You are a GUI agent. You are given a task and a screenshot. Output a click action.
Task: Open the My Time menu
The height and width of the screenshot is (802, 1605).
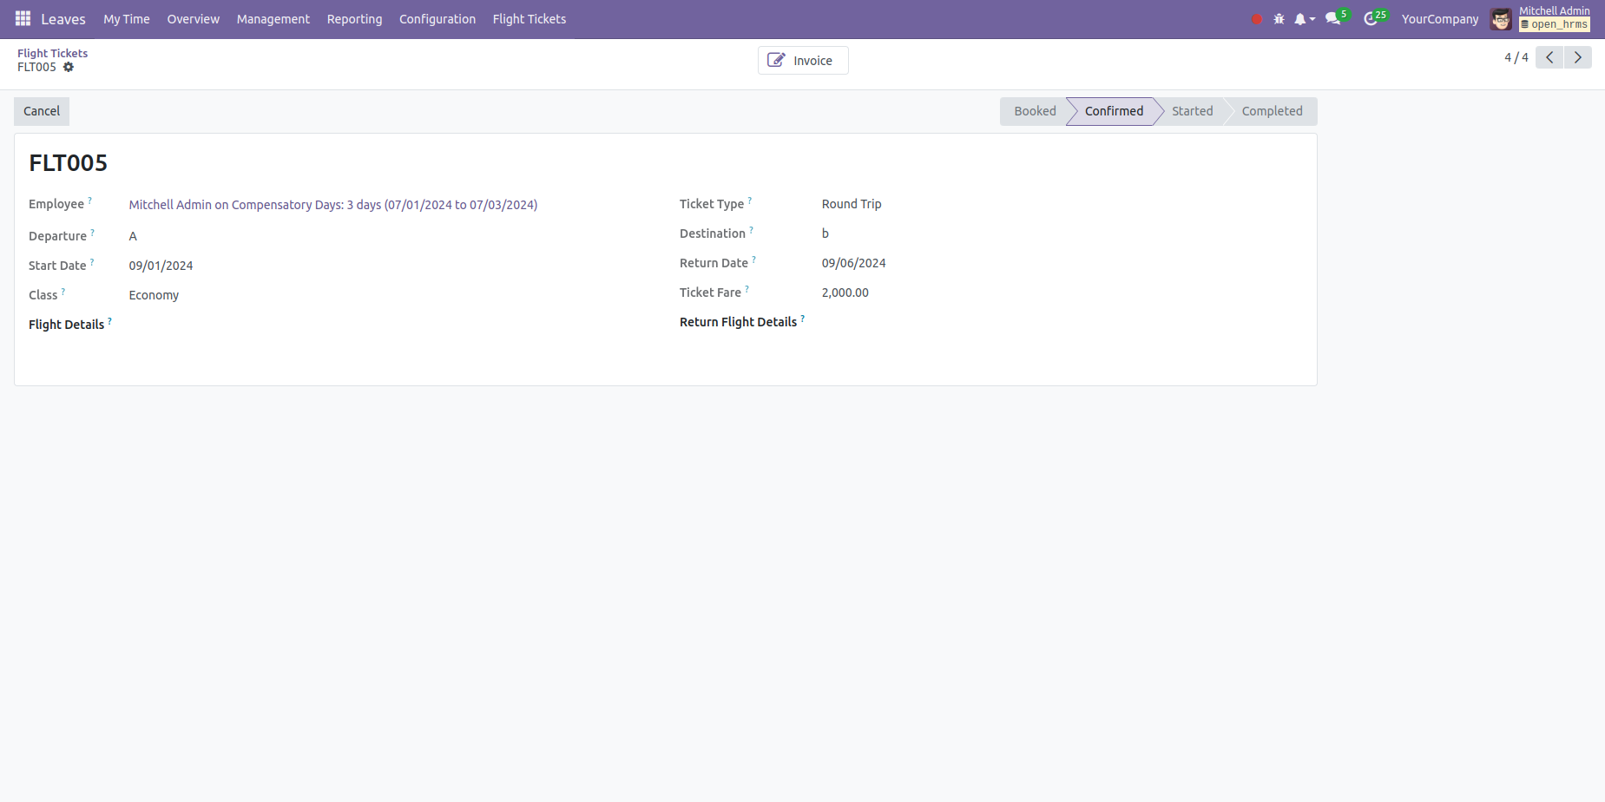(127, 19)
